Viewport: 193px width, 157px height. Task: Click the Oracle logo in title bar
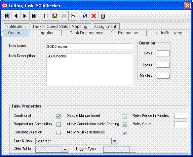(x=5, y=6)
